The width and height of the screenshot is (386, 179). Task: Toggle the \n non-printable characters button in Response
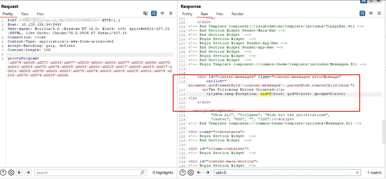click(371, 13)
